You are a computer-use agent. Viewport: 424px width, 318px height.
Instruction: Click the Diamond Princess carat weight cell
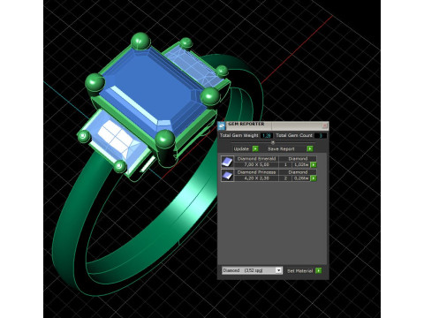coord(301,178)
